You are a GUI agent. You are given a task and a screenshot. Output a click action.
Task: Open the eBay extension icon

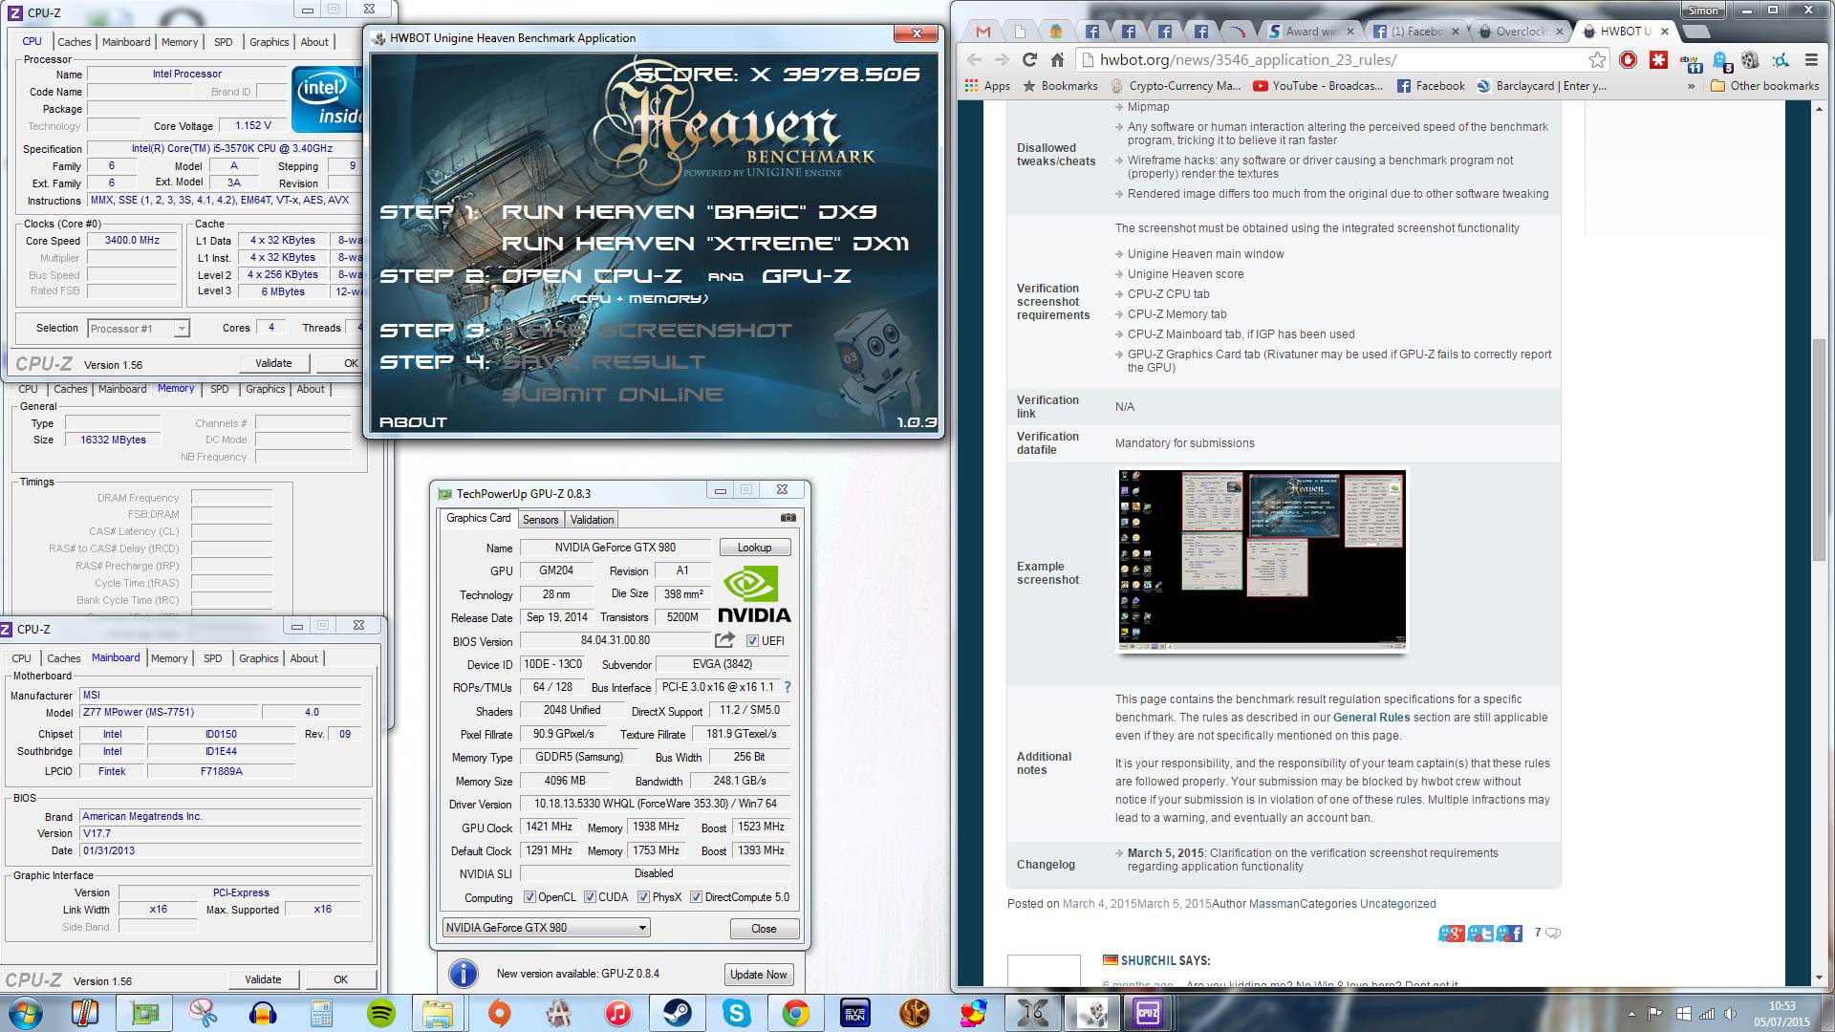[x=1691, y=62]
